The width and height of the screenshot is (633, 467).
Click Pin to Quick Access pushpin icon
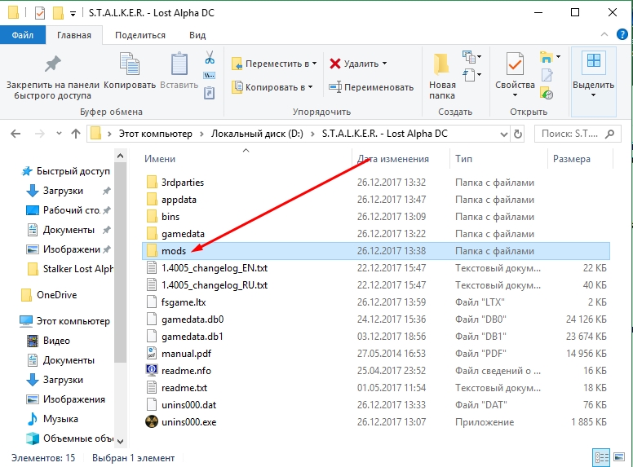click(52, 64)
